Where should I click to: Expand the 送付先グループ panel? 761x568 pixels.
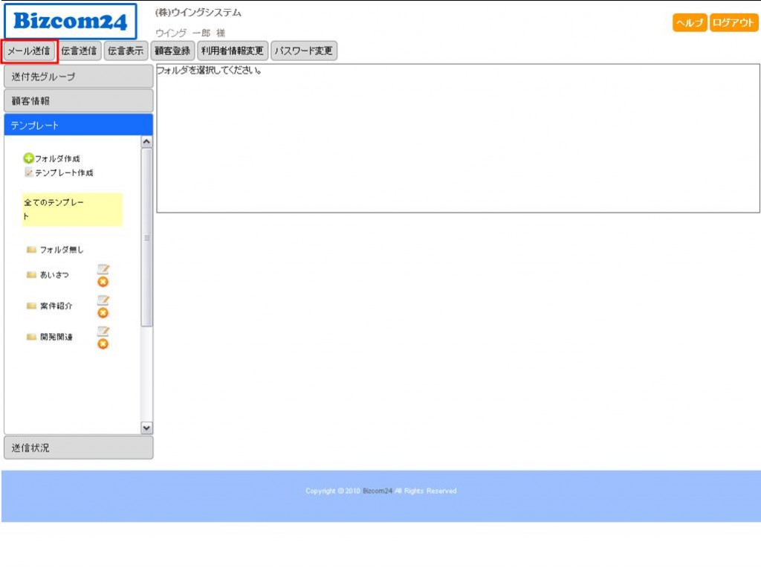click(78, 77)
